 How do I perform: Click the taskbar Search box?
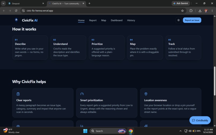tap(108, 131)
